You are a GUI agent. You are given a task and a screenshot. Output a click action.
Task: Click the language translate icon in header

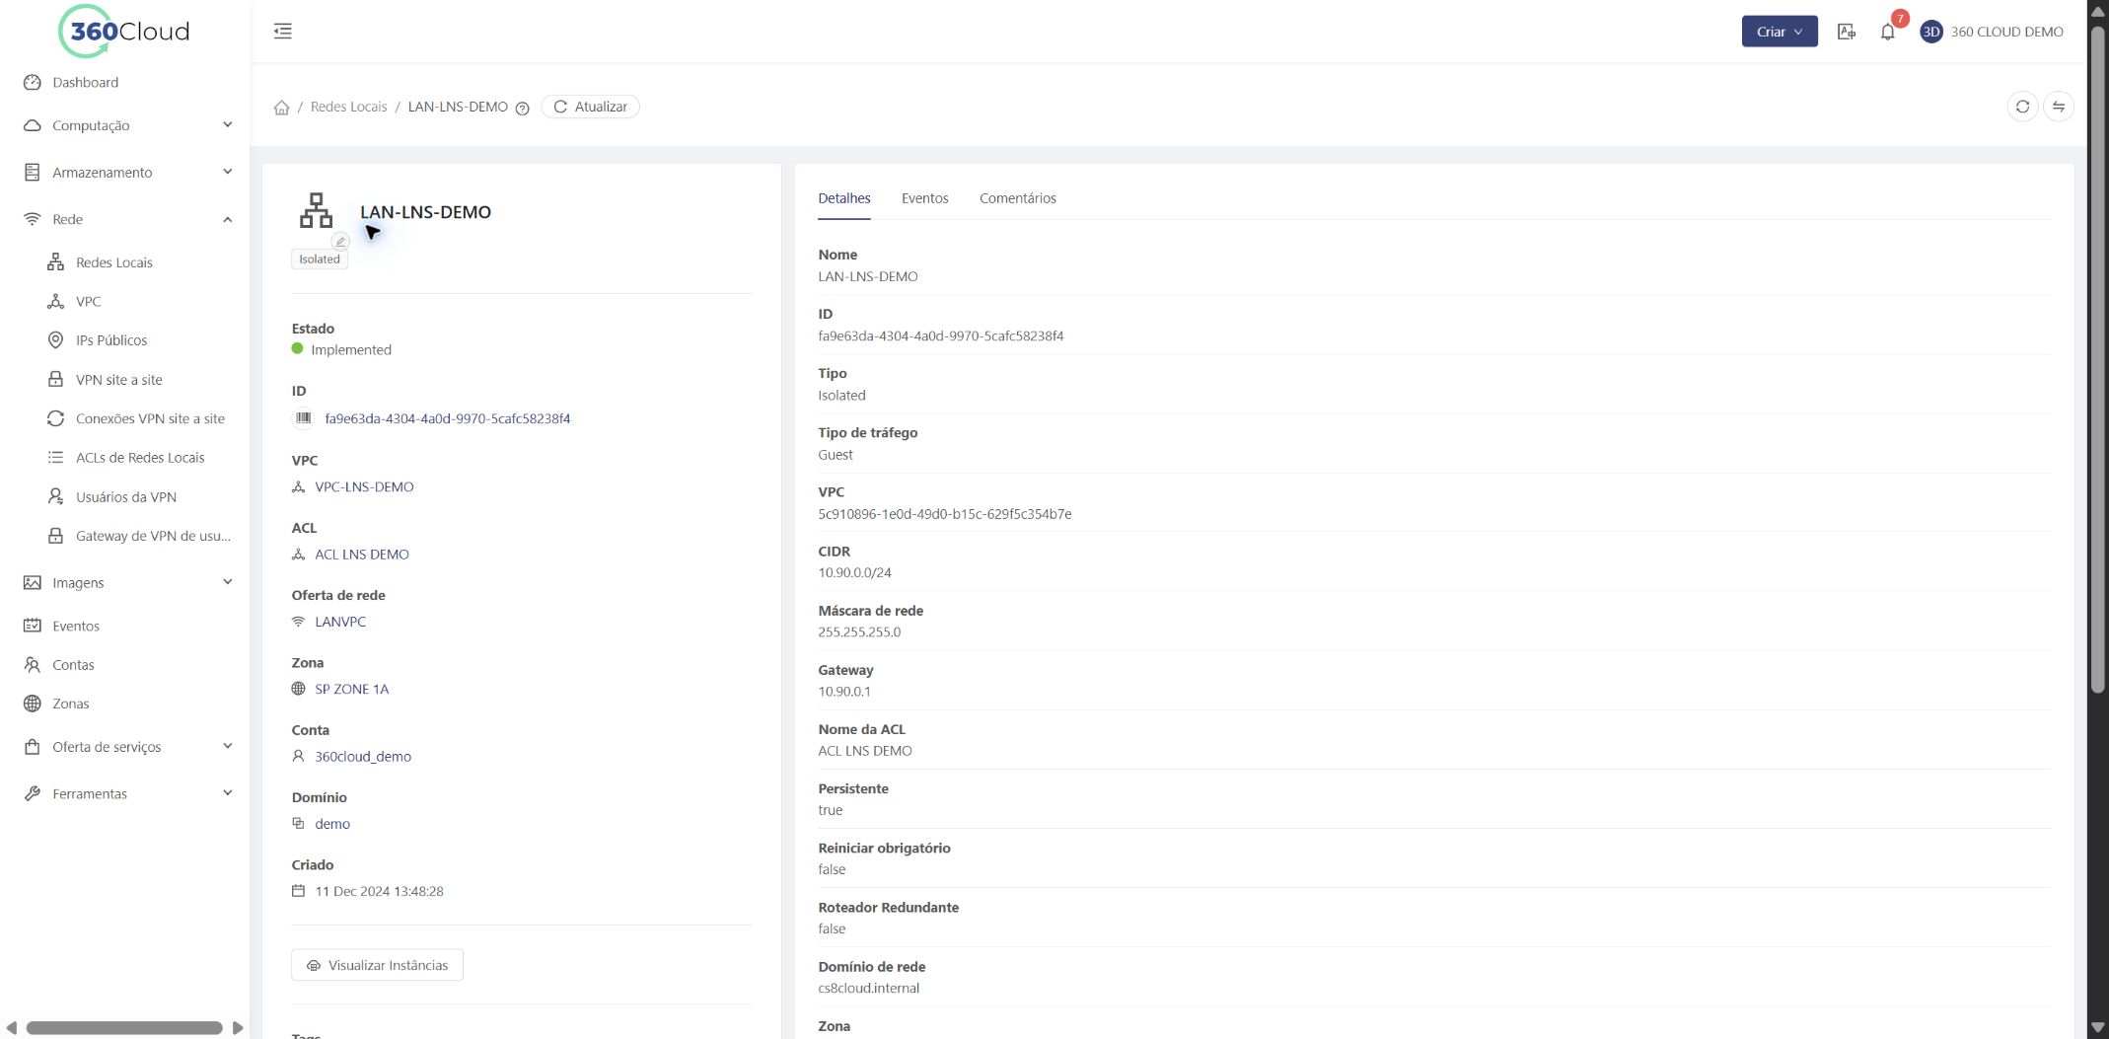(1847, 32)
